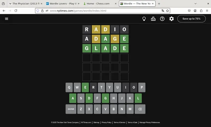Open Manage Privacy Preferences footer link
This screenshot has width=211, height=127.
(150, 123)
